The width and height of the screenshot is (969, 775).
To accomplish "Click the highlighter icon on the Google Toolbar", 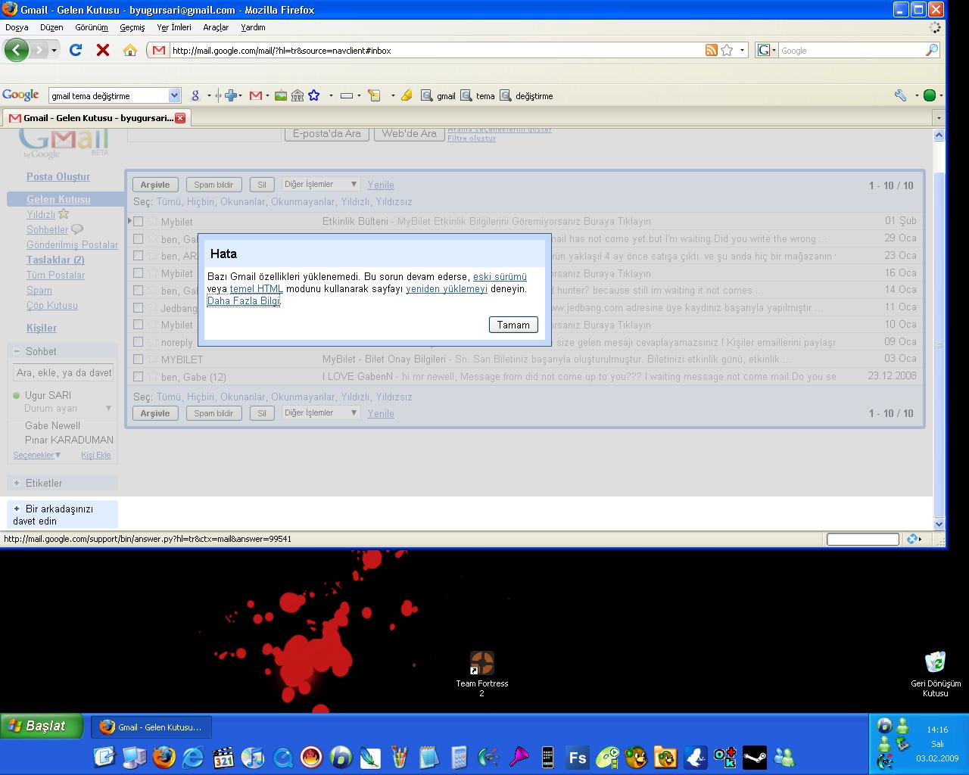I will click(x=407, y=95).
